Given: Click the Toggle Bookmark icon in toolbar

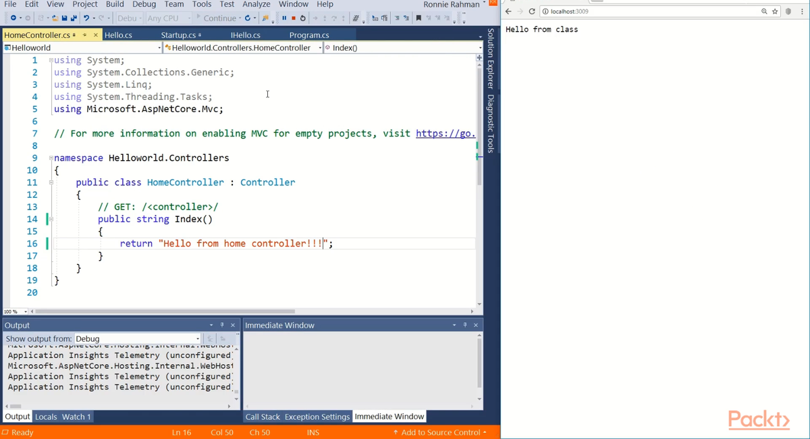Looking at the screenshot, I should coord(418,18).
